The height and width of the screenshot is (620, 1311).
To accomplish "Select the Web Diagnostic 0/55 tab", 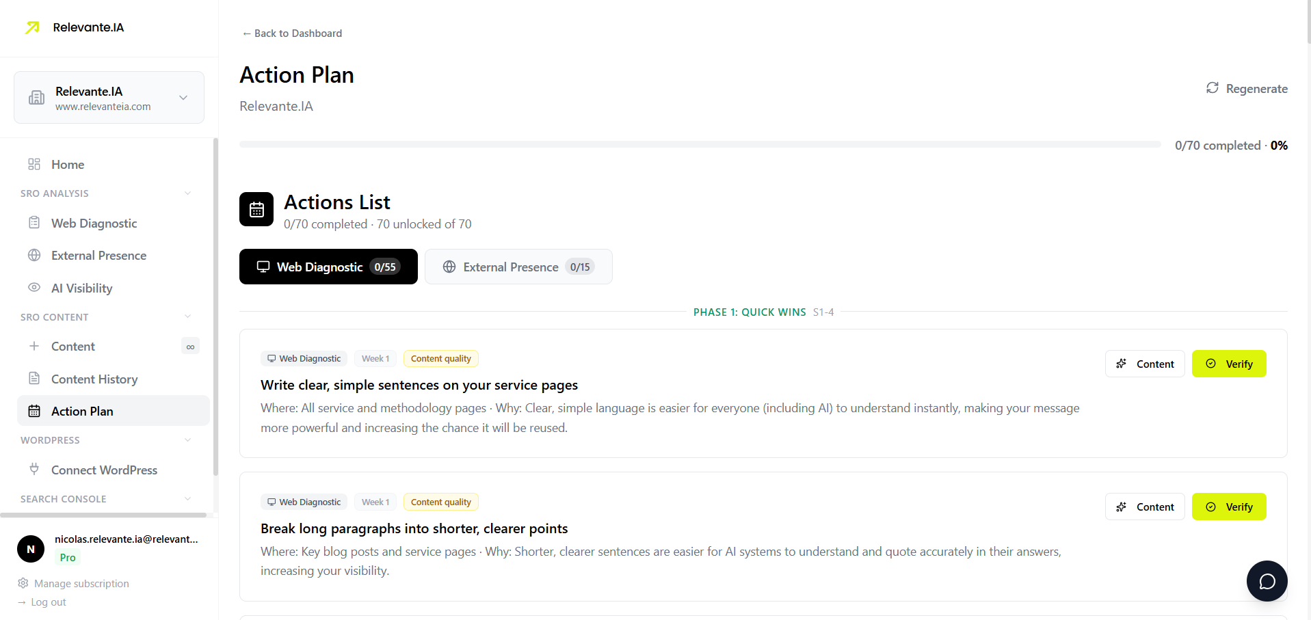I will point(328,267).
